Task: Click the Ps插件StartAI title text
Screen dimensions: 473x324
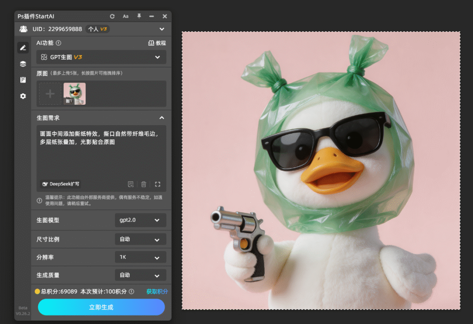Action: click(36, 16)
